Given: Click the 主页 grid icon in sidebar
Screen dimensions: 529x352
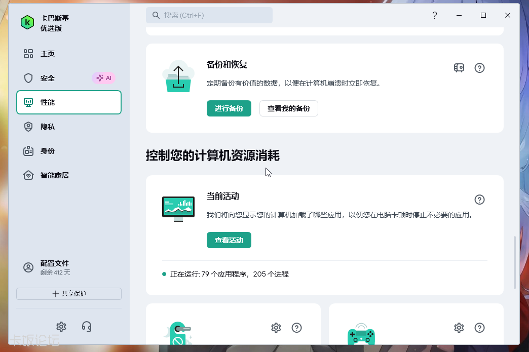Looking at the screenshot, I should coord(28,54).
